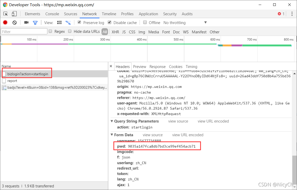Click into the Filter text field
The image size is (297, 190).
[24, 31]
